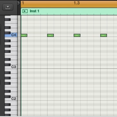Open the dropdown button above the keyboard
The image size is (117, 117).
tap(8, 7)
